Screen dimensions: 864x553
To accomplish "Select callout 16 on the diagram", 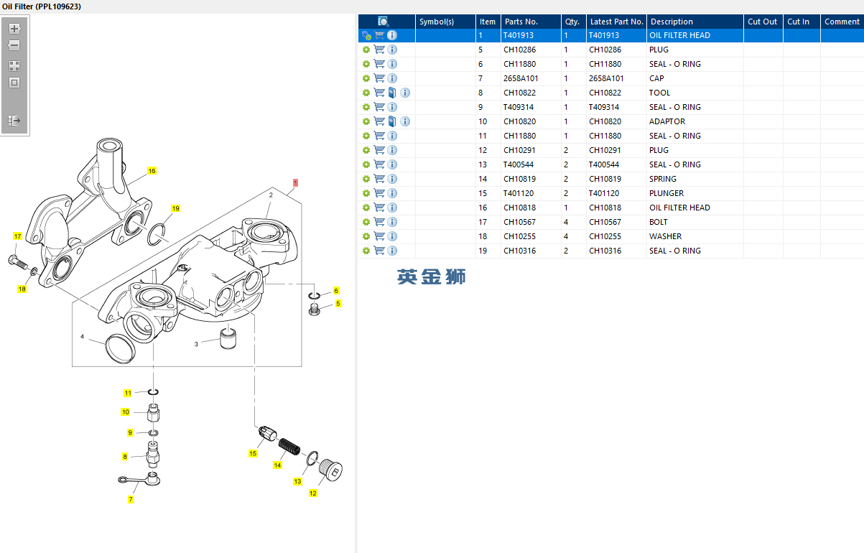I will (152, 171).
